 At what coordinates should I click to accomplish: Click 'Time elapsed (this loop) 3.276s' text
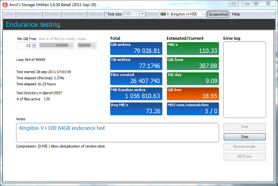point(40,78)
